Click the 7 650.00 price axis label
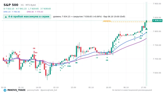Screen dimensions: 166x93 coord(157,73)
